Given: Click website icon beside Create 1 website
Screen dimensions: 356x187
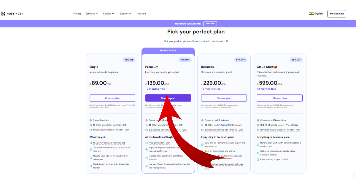Looking at the screenshot, I should pos(91,120).
